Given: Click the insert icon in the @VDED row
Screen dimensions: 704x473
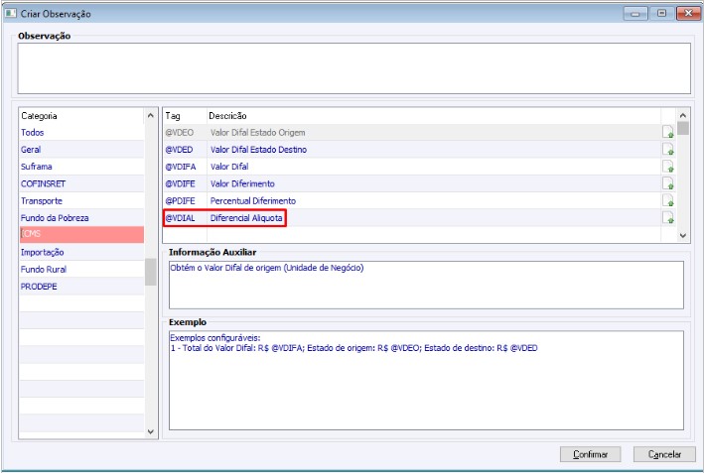Looking at the screenshot, I should 668,150.
